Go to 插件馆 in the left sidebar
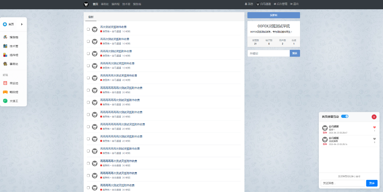The width and height of the screenshot is (383, 192). (x=13, y=55)
